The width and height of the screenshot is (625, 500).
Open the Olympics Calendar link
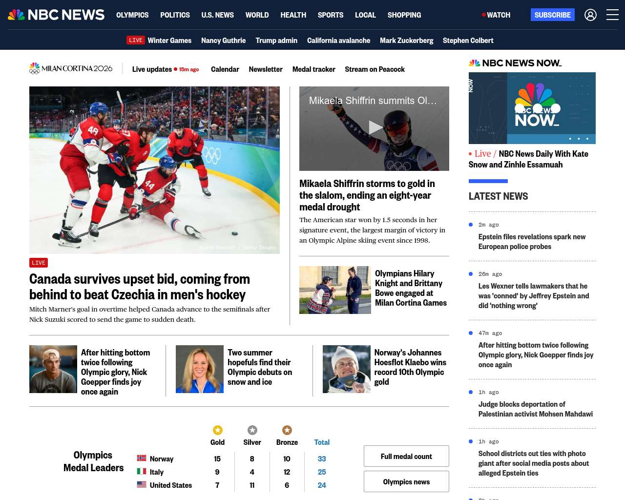click(225, 69)
